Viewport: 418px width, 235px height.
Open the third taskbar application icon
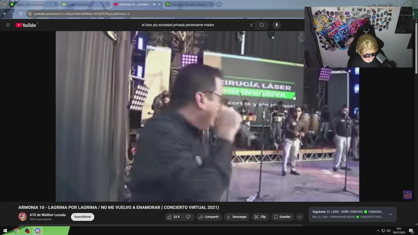coord(38,231)
